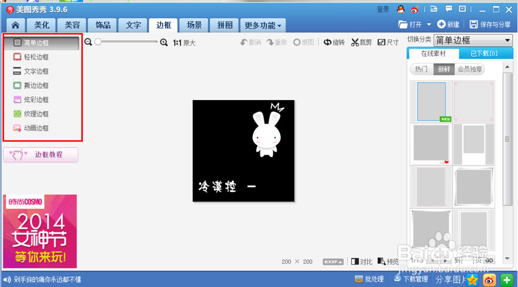Switch to the 美容 tab
Image resolution: width=518 pixels, height=287 pixels.
pos(72,25)
